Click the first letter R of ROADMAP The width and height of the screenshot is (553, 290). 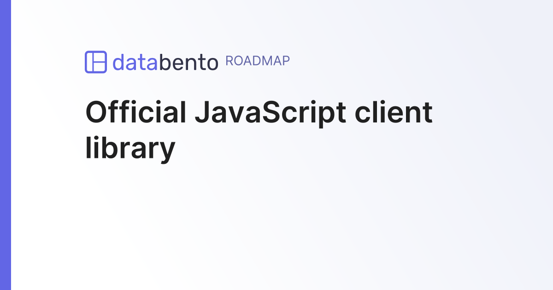point(229,61)
